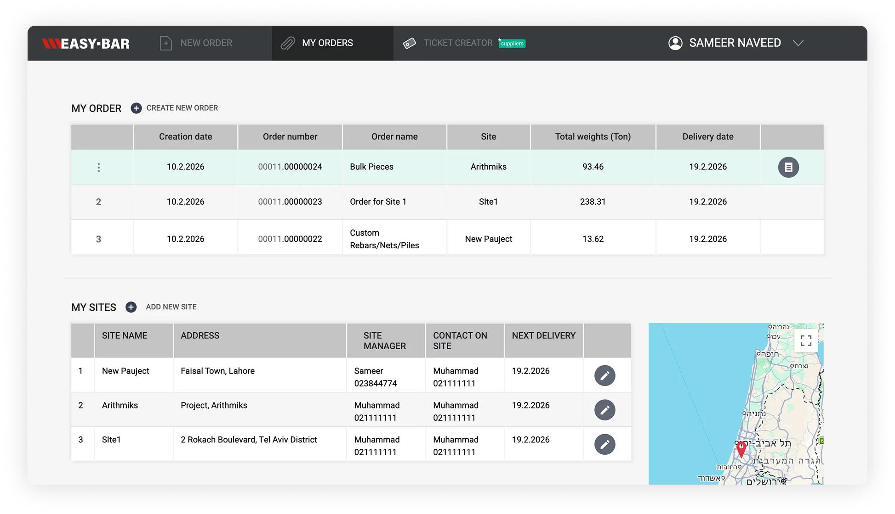This screenshot has height=514, width=895.
Task: Click site manager Sameer 023844774
Action: (376, 377)
